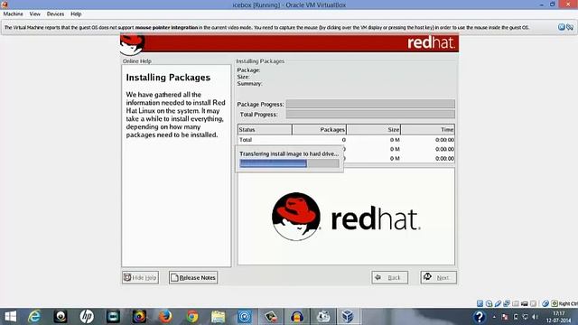The image size is (578, 325).
Task: Open Google Chrome from the taskbar
Action: click(x=191, y=317)
